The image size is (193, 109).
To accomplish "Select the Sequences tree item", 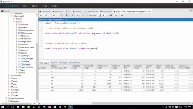I will coord(23,50).
